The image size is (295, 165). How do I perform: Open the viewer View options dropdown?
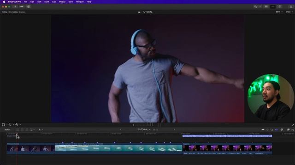[289, 12]
